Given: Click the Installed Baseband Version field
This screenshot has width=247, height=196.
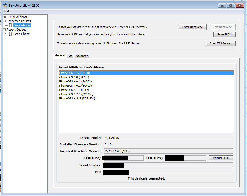Looking at the screenshot, I should [168, 151].
